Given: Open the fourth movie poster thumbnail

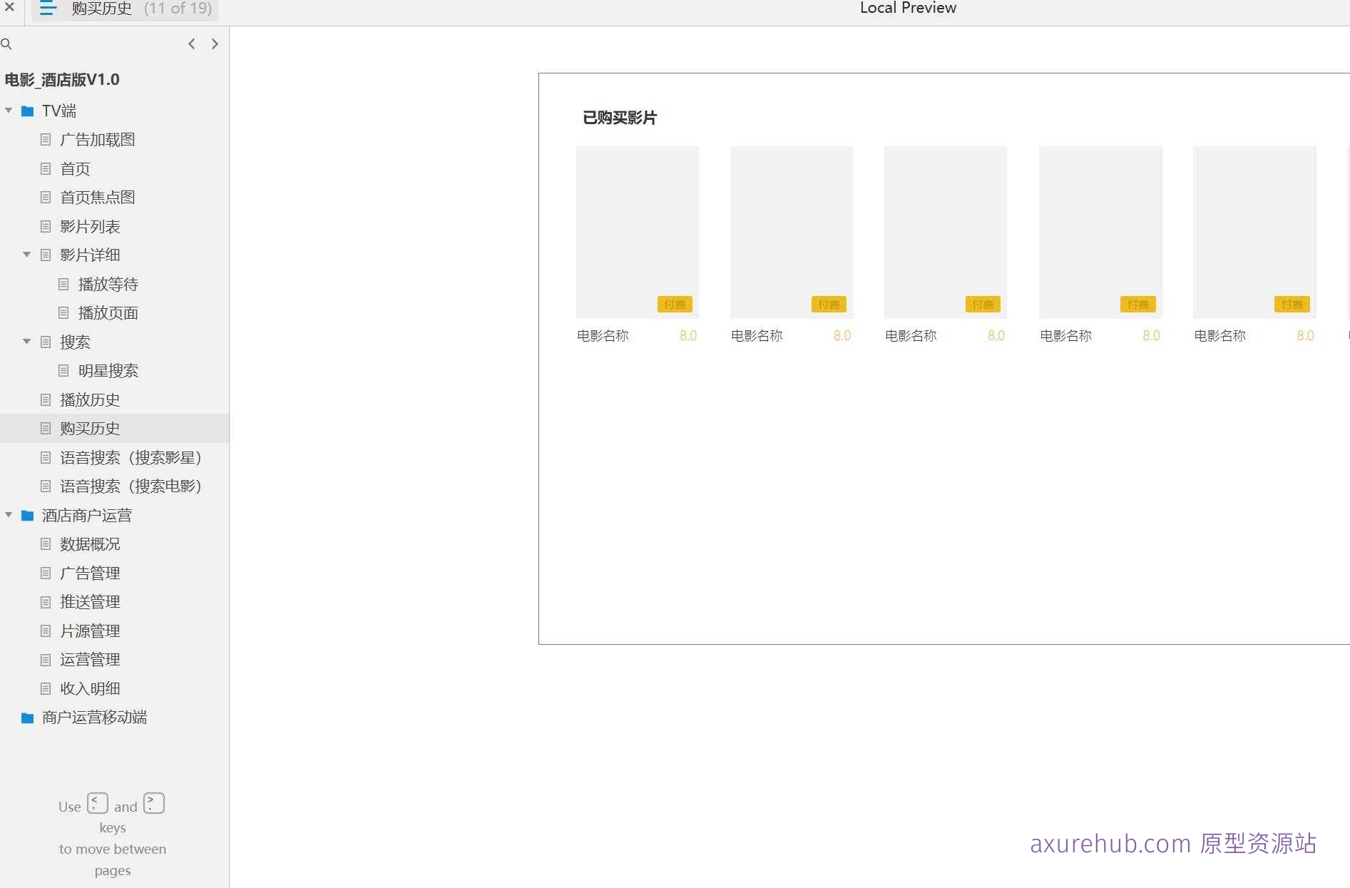Looking at the screenshot, I should [x=1100, y=233].
